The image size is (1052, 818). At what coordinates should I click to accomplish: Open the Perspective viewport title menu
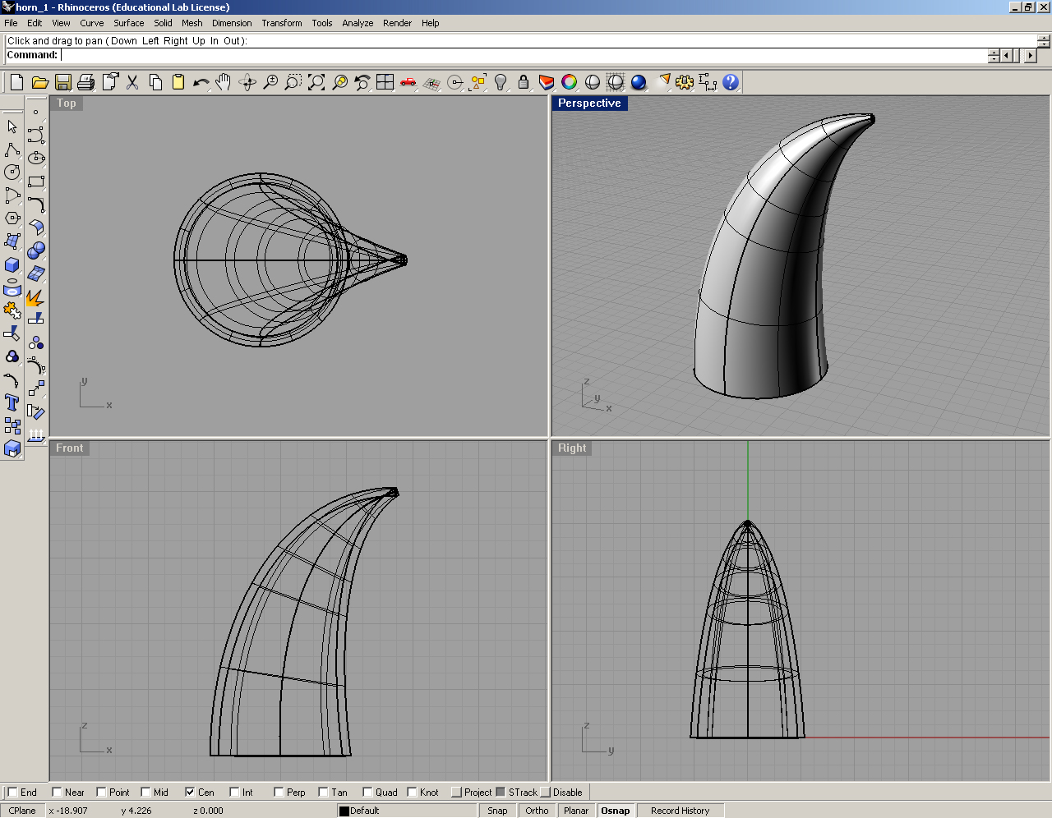point(589,103)
